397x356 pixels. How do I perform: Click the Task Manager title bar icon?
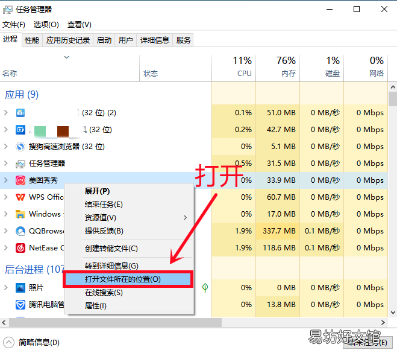8,10
